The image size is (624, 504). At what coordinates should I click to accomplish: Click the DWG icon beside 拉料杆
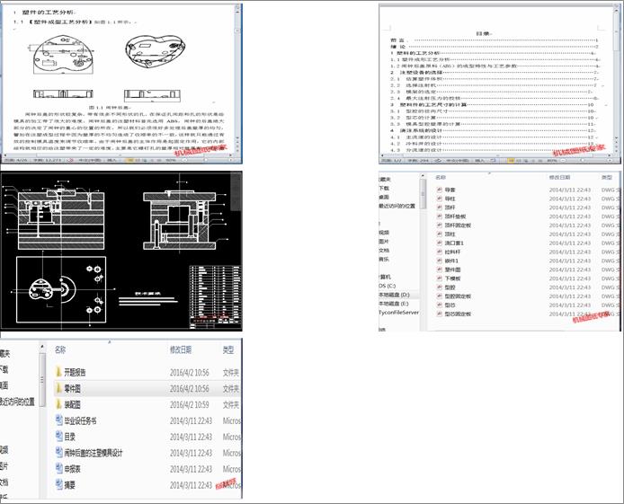tap(440, 252)
